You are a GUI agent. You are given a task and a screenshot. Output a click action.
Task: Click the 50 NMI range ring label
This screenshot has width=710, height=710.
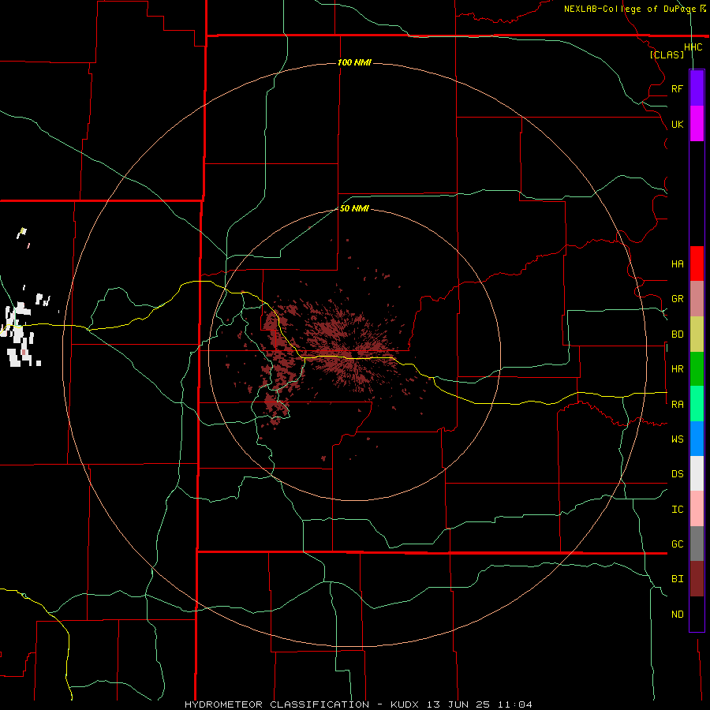354,208
